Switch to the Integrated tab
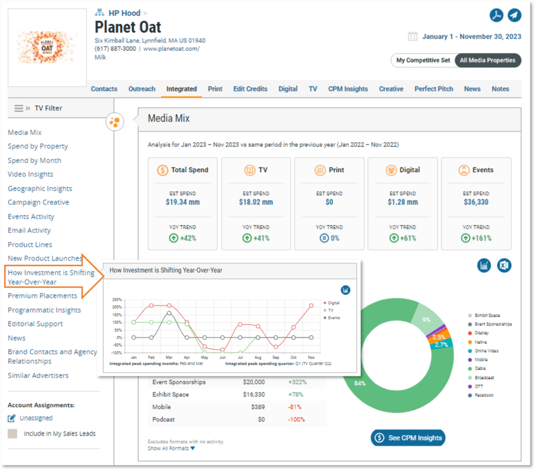The image size is (535, 470). [x=181, y=89]
